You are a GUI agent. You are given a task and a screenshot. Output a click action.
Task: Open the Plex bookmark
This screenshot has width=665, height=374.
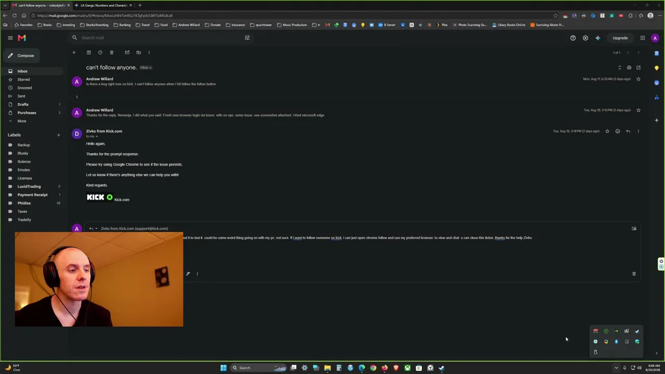coord(442,25)
